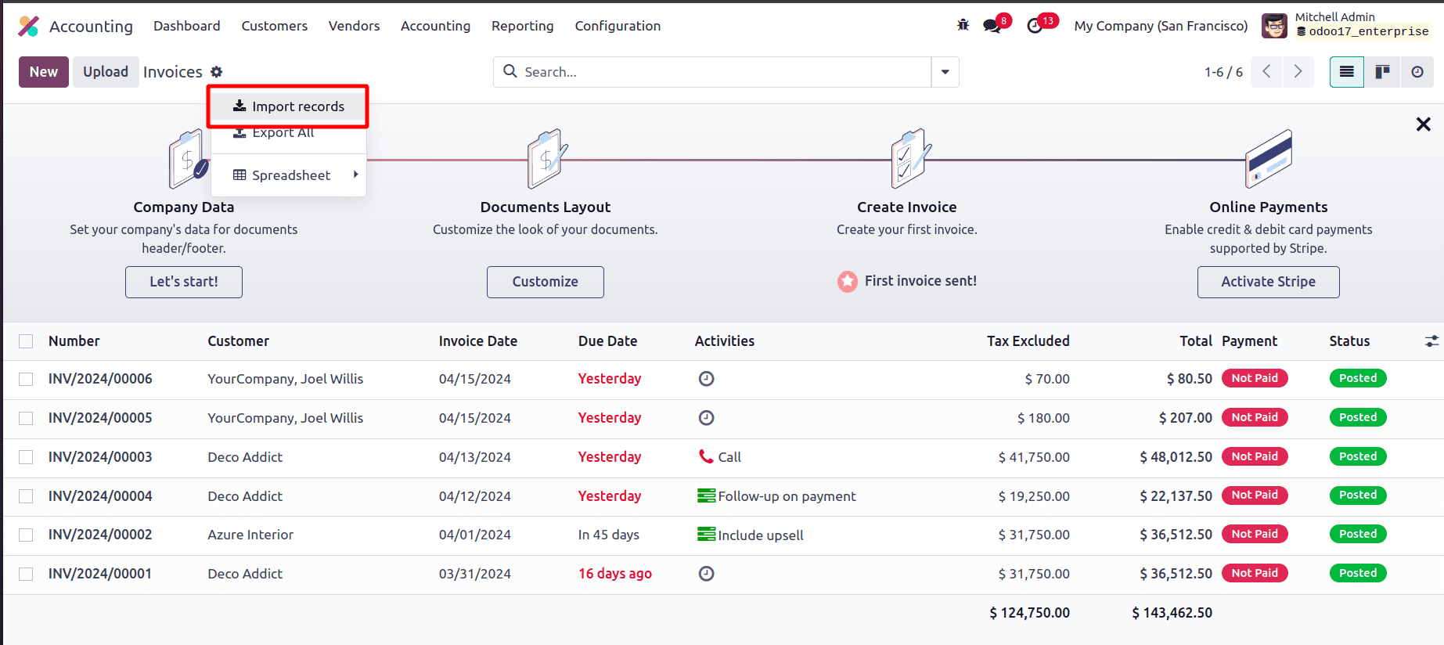Viewport: 1444px width, 645px height.
Task: Click activity clock icon for INV/2024/00006
Action: tap(706, 379)
